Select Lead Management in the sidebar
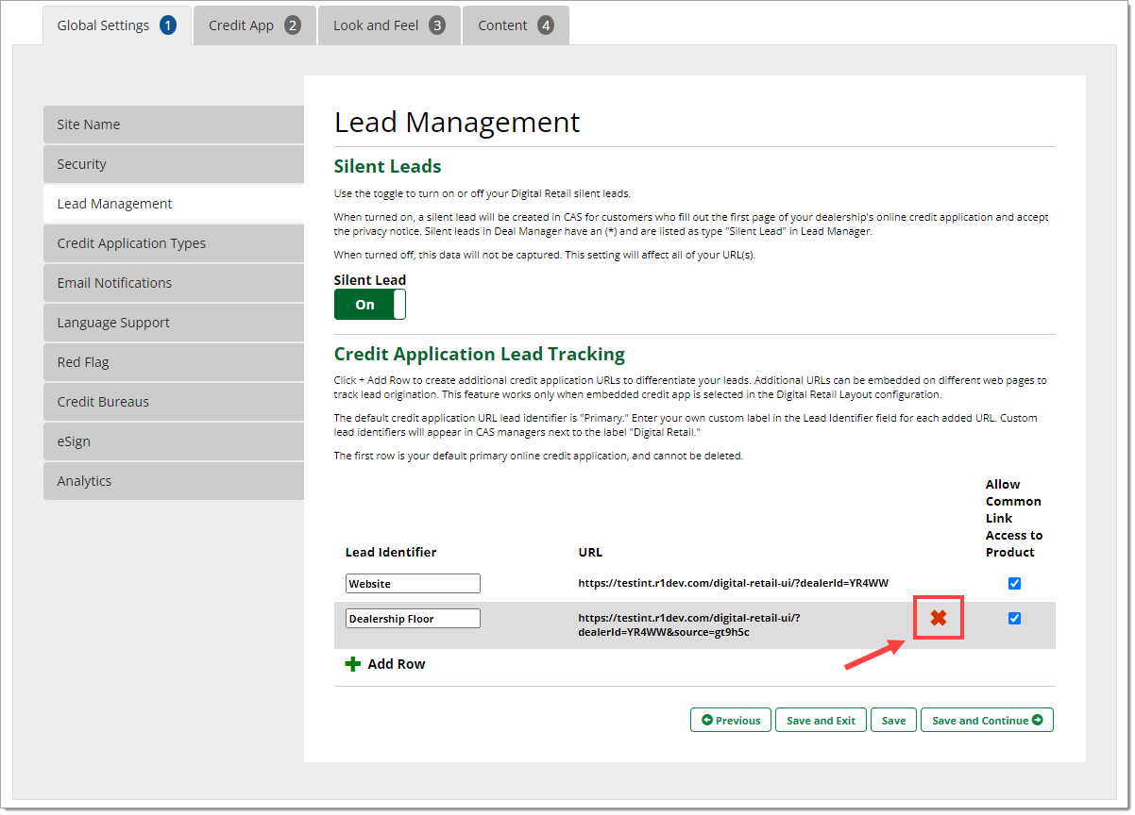 174,204
